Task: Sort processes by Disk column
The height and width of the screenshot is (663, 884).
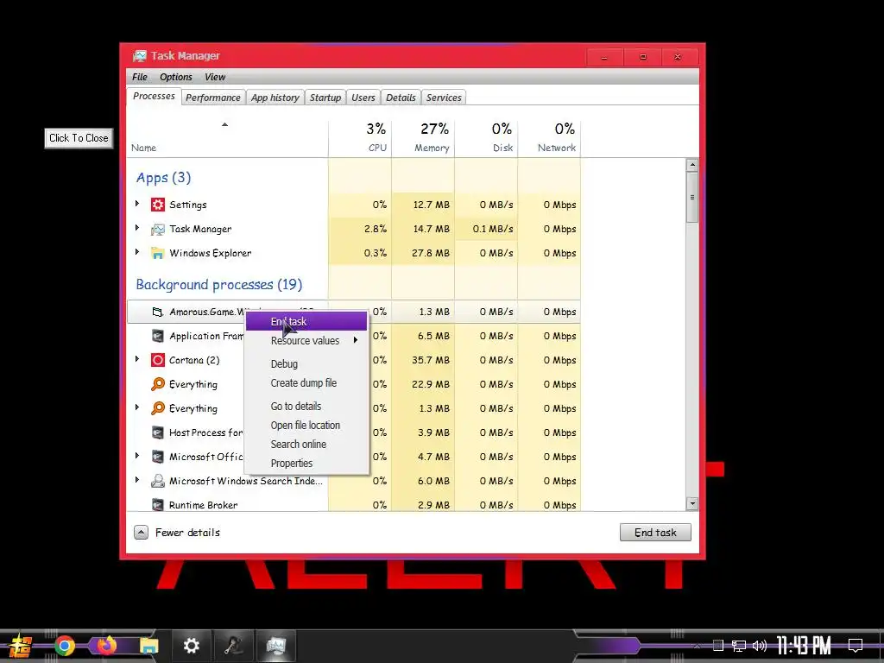Action: click(x=486, y=137)
